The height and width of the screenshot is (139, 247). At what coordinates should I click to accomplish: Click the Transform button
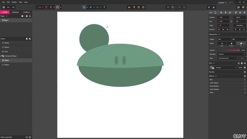point(240,25)
